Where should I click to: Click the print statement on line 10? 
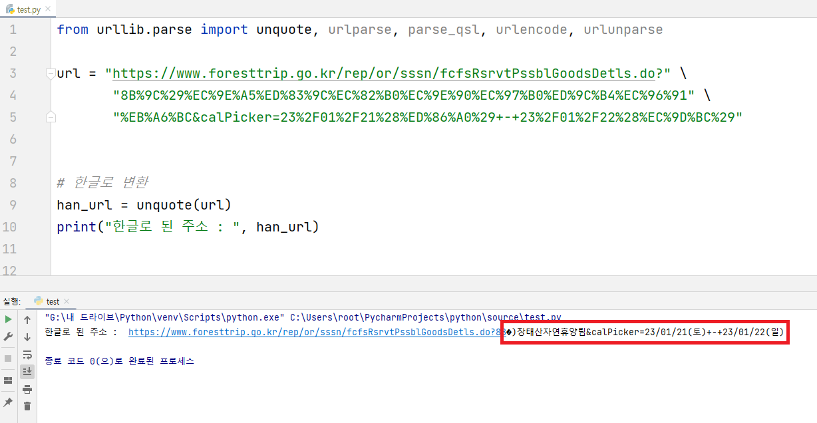pyautogui.click(x=188, y=227)
